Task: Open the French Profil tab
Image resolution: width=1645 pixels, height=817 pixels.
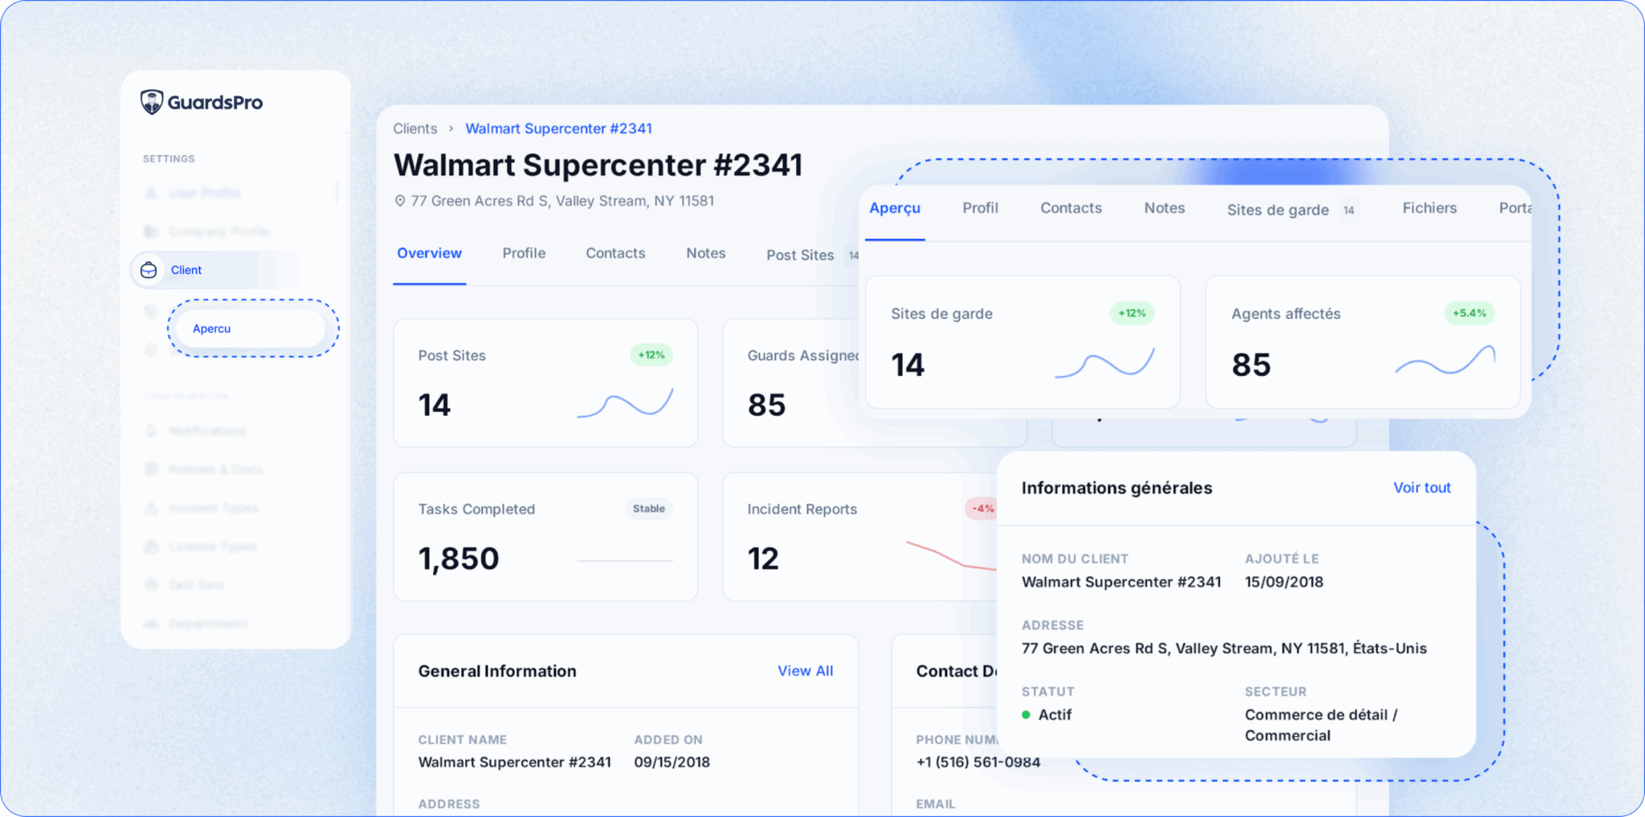Action: coord(980,208)
